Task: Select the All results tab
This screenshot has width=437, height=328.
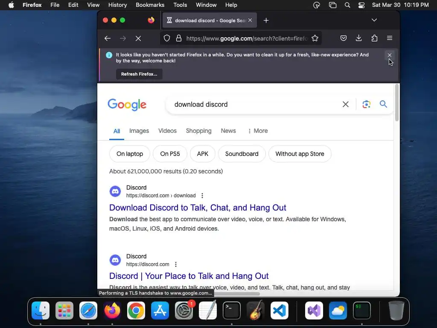Action: 117,131
